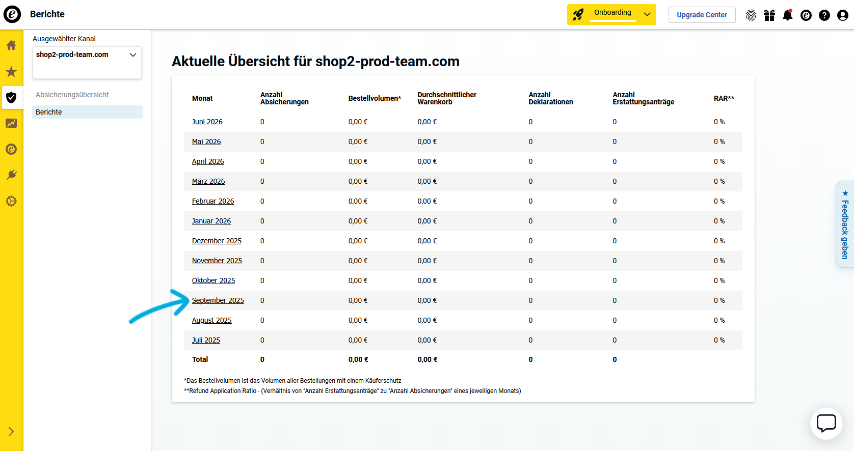
Task: Open the Home icon in the sidebar
Action: point(11,45)
